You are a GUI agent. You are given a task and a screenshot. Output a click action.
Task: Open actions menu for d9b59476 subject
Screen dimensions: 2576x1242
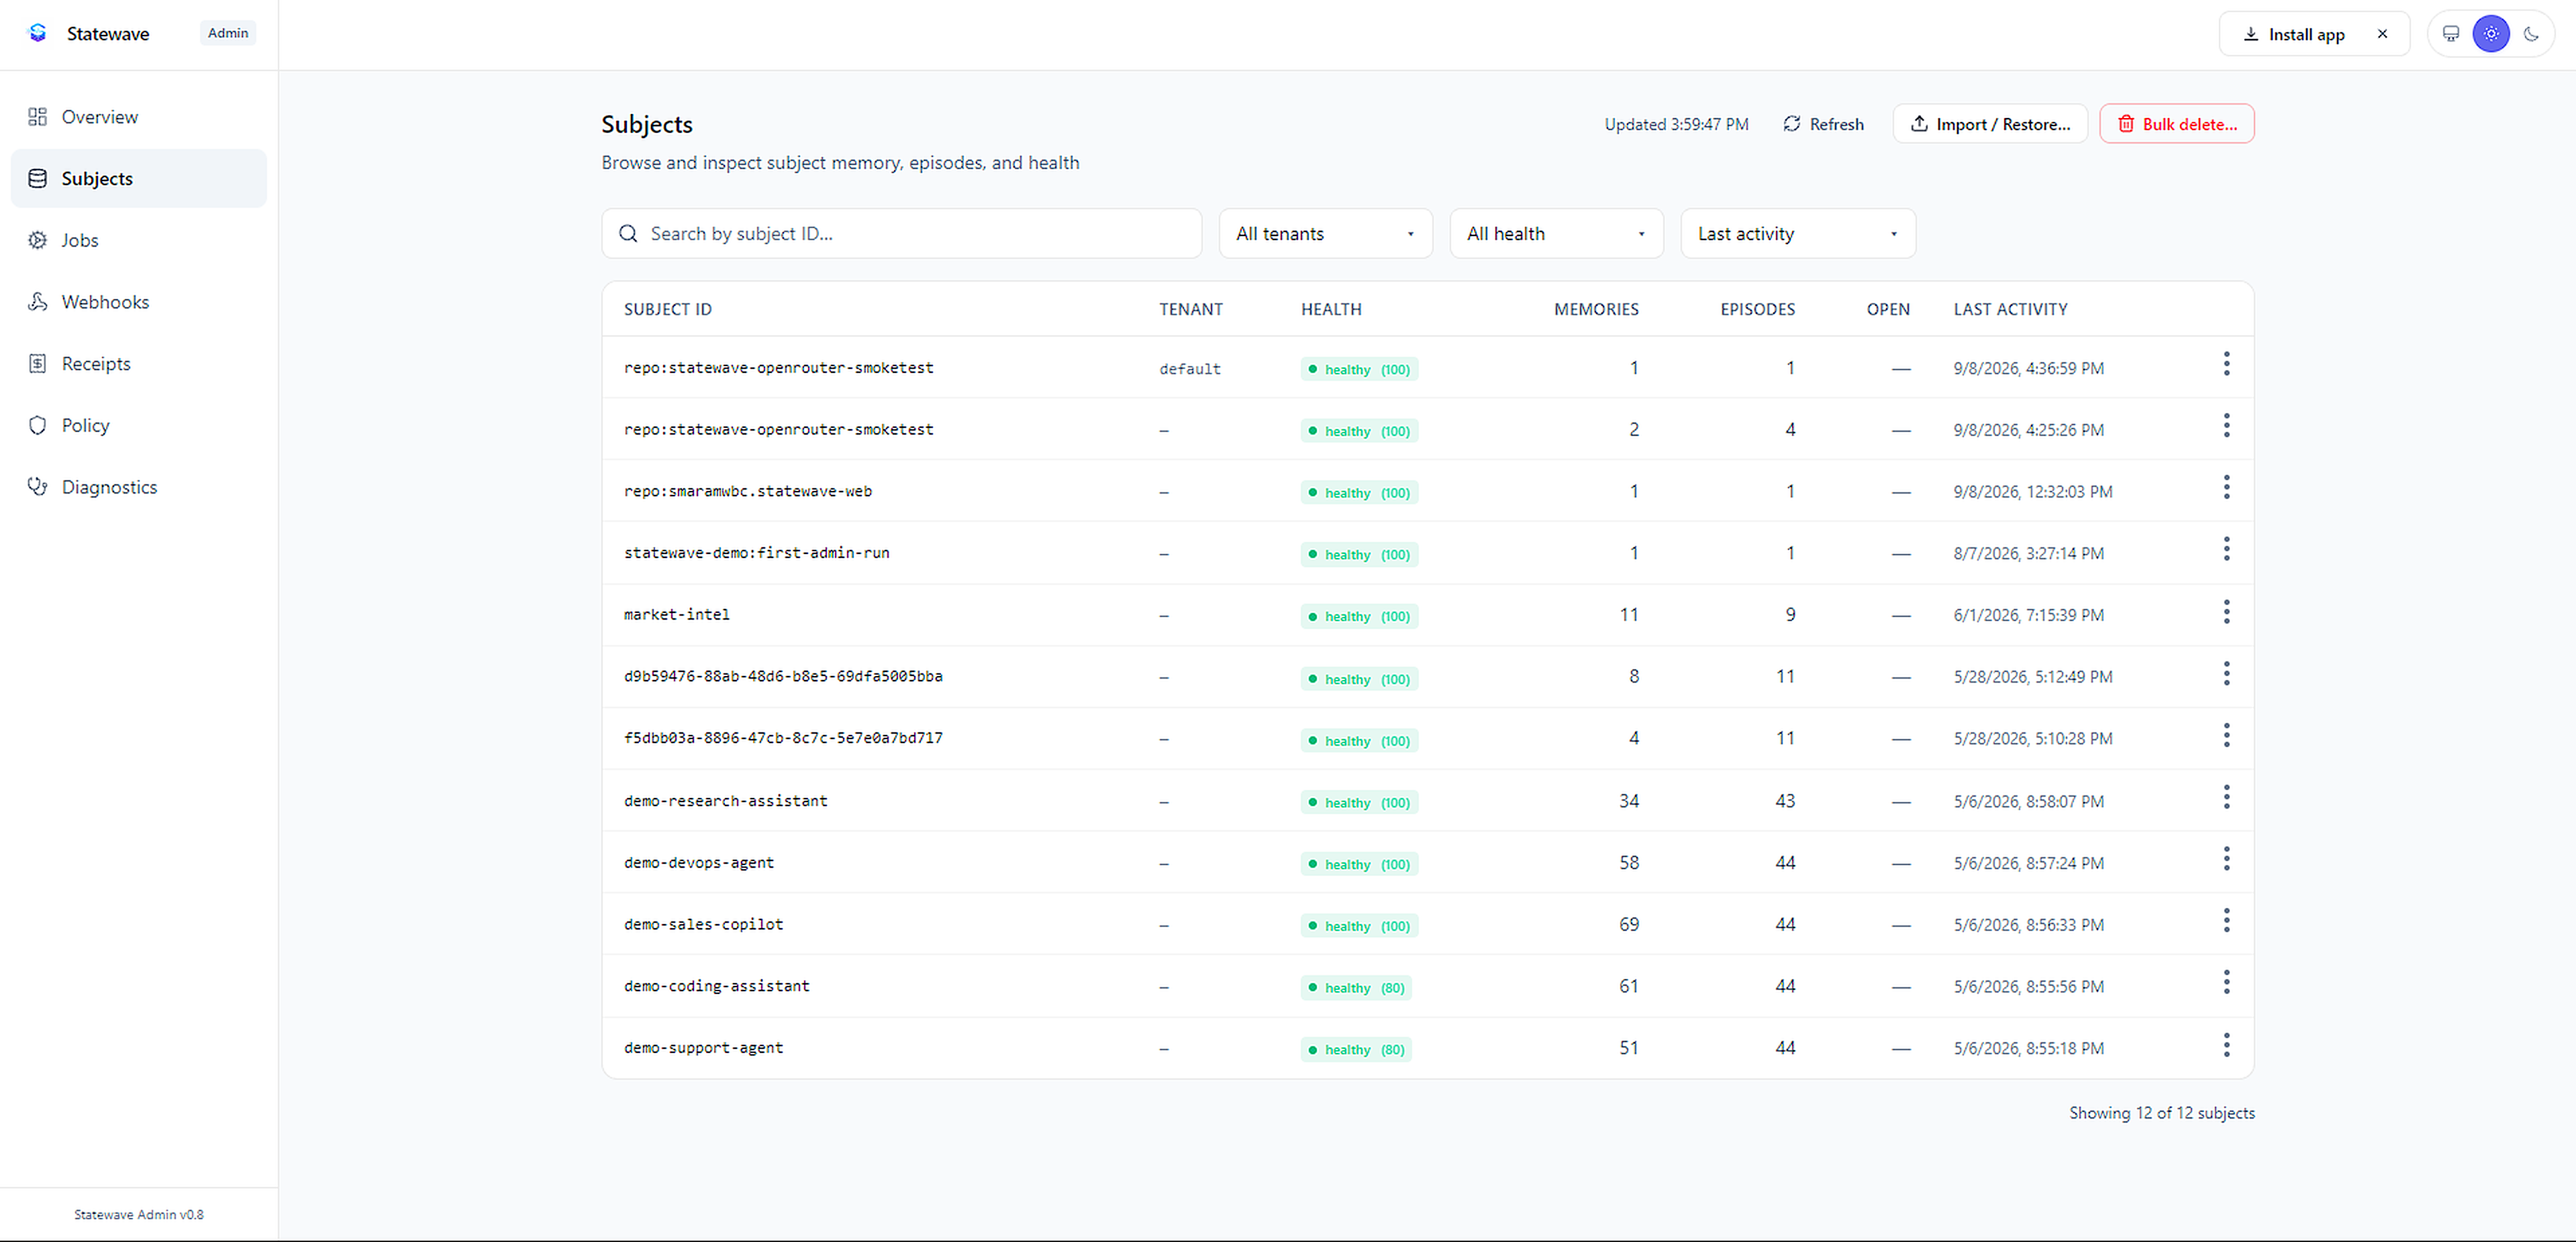click(2227, 673)
